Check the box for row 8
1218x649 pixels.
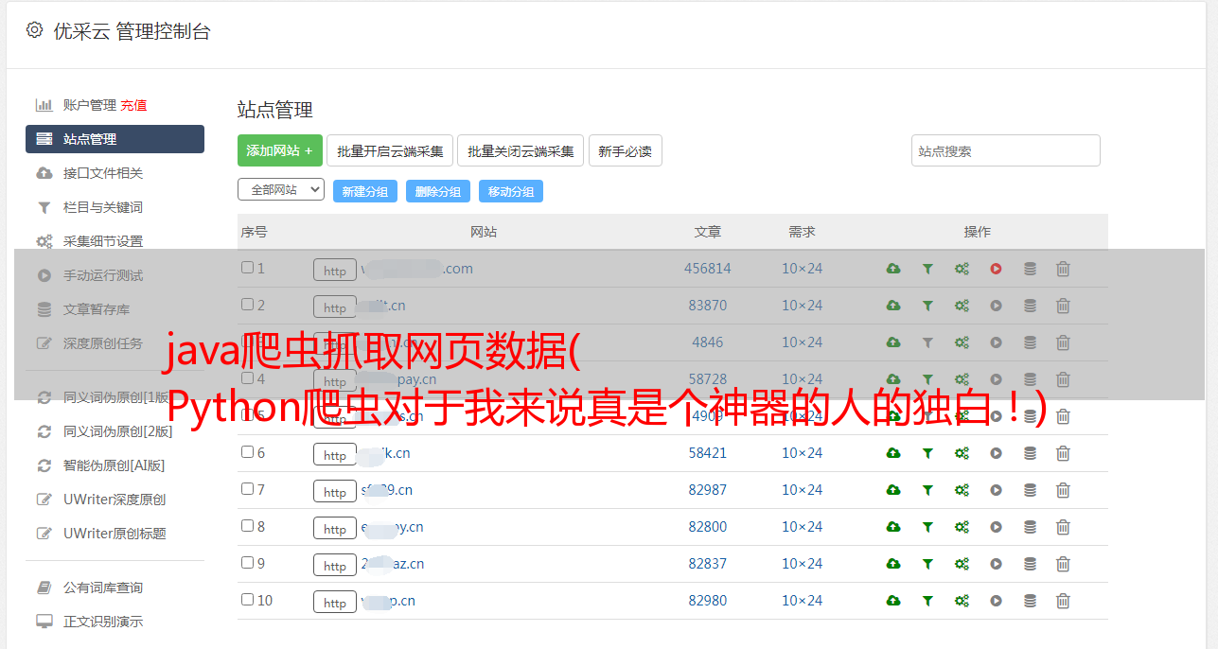247,526
